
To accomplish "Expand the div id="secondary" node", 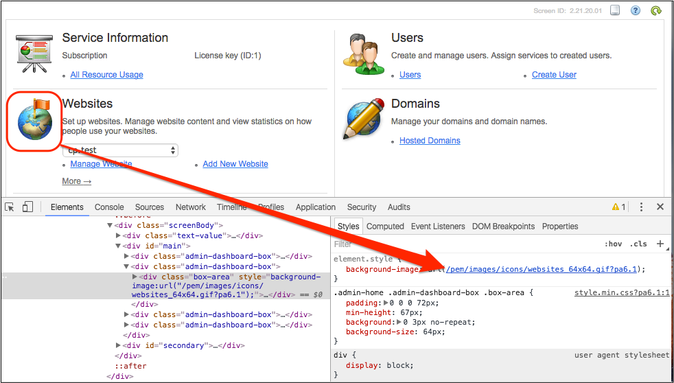I will click(x=118, y=346).
